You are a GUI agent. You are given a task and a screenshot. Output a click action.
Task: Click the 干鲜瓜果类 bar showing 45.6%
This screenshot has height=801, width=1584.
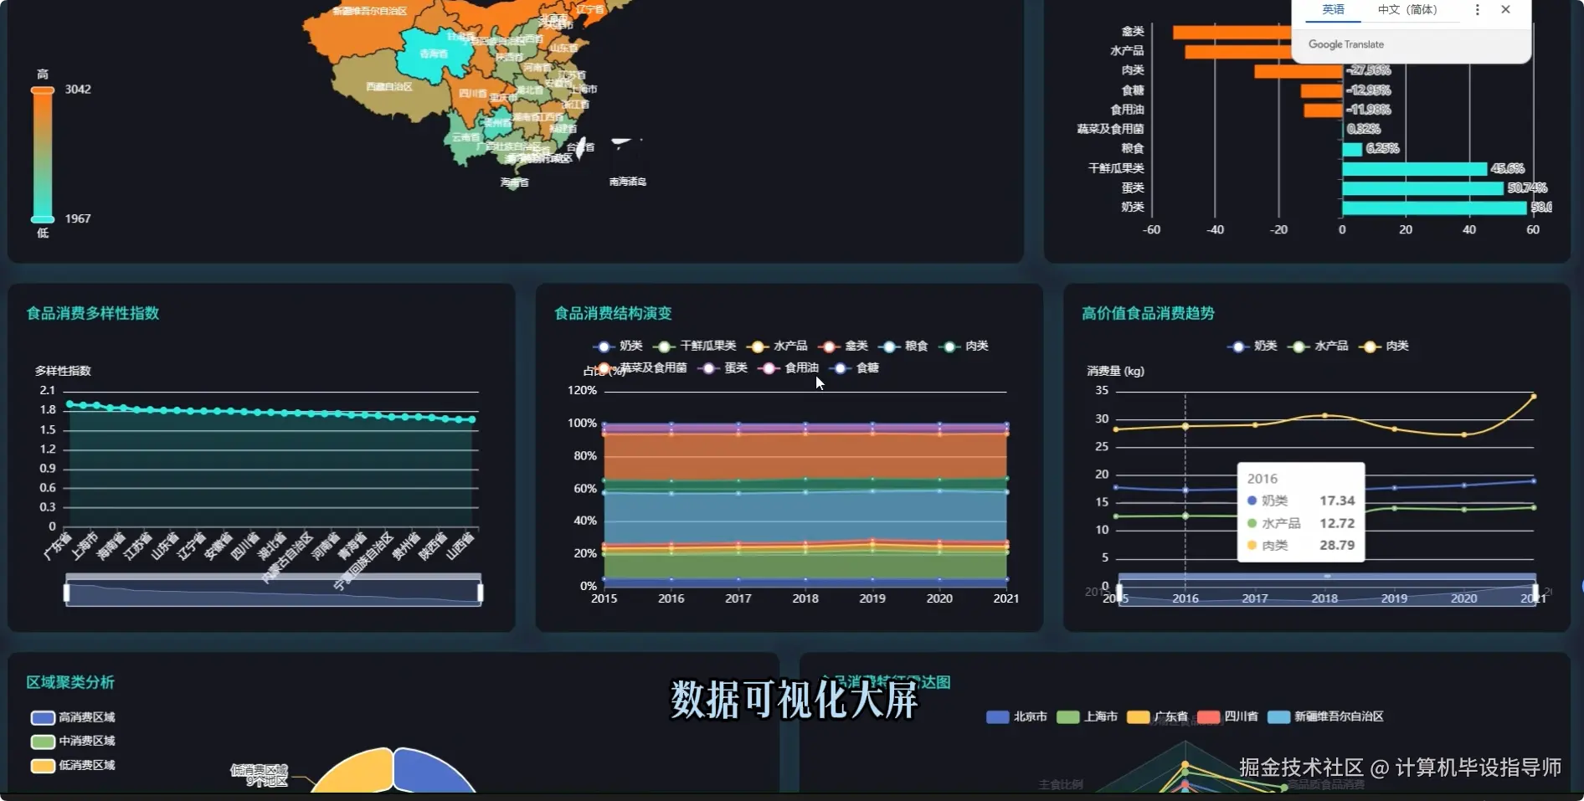1414,168
